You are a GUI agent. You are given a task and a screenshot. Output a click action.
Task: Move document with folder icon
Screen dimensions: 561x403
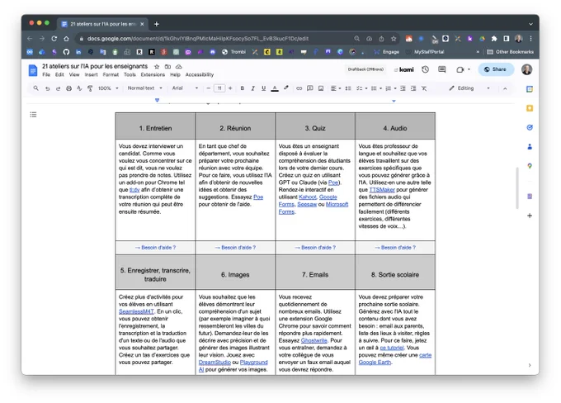click(167, 67)
